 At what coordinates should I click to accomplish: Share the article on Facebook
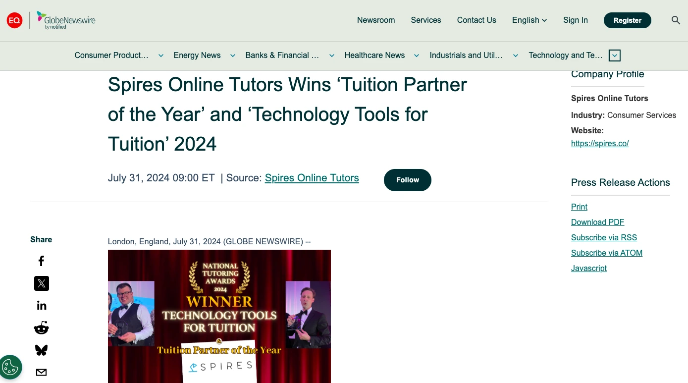coord(41,261)
